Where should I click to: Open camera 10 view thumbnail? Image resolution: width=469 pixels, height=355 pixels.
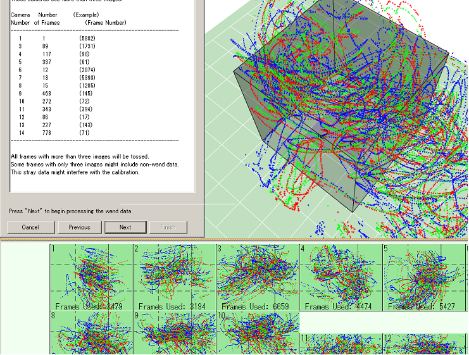258,333
